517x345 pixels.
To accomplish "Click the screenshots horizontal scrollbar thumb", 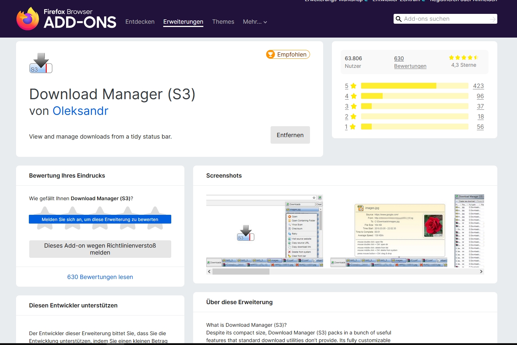I will point(241,272).
